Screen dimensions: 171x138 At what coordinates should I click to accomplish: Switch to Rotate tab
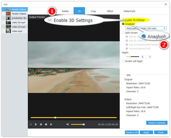point(65,11)
